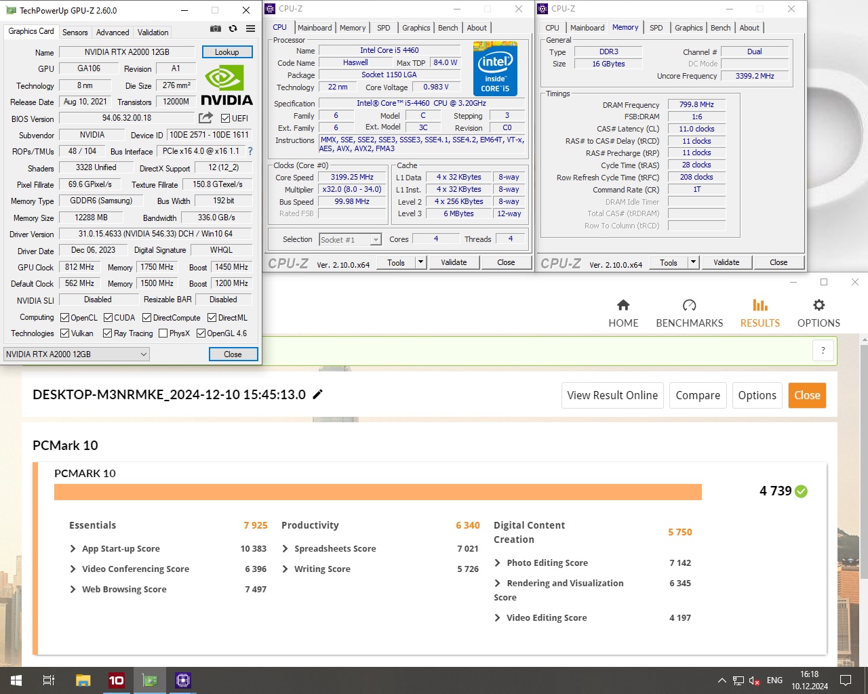Toggle the Vulkan checkbox
Image resolution: width=868 pixels, height=694 pixels.
64,333
